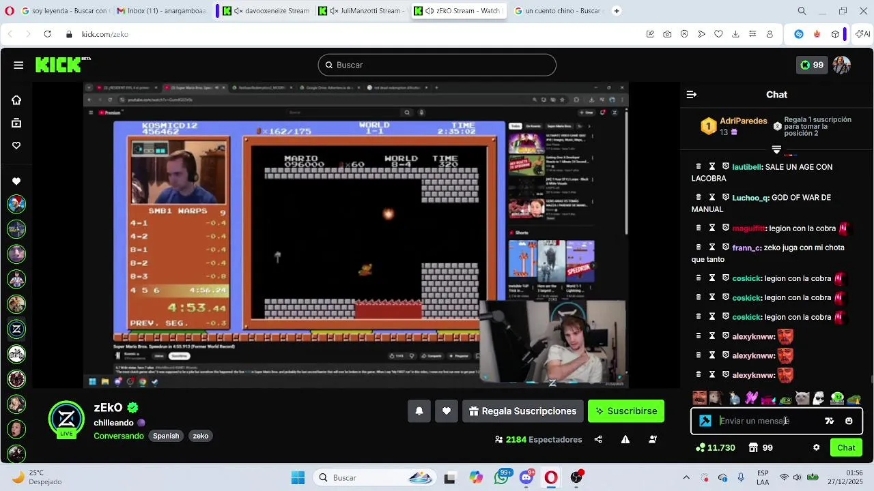Open the Shazam extension icon
This screenshot has height=491, width=874.
[799, 34]
